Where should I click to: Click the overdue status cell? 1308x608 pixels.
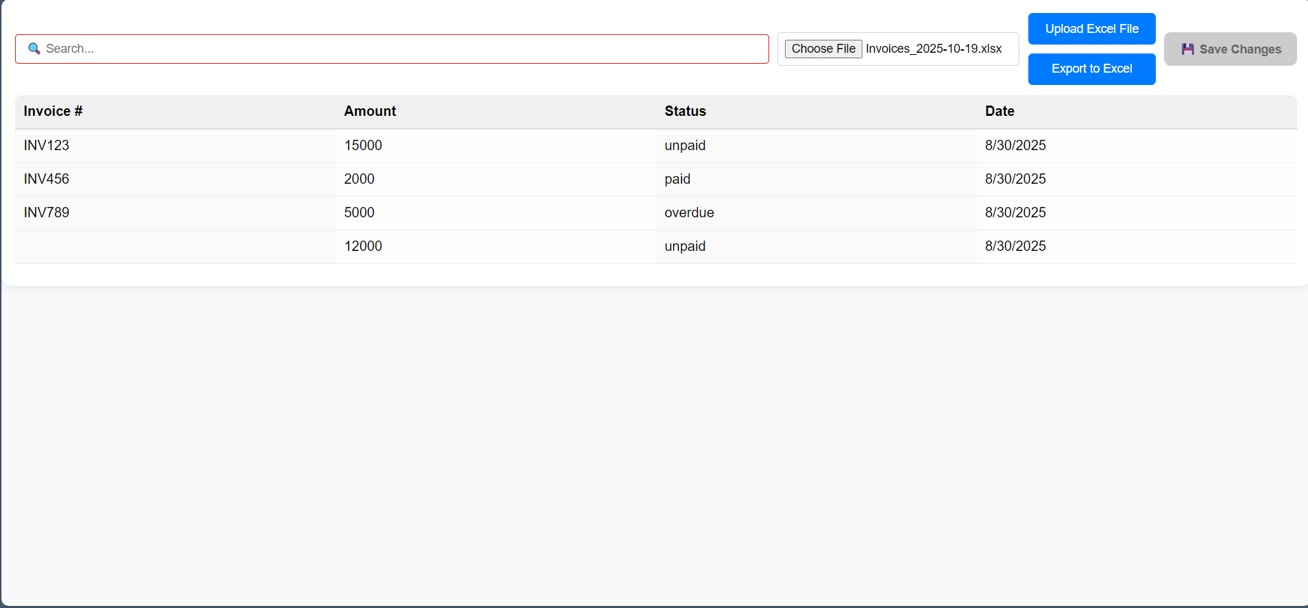coord(689,212)
